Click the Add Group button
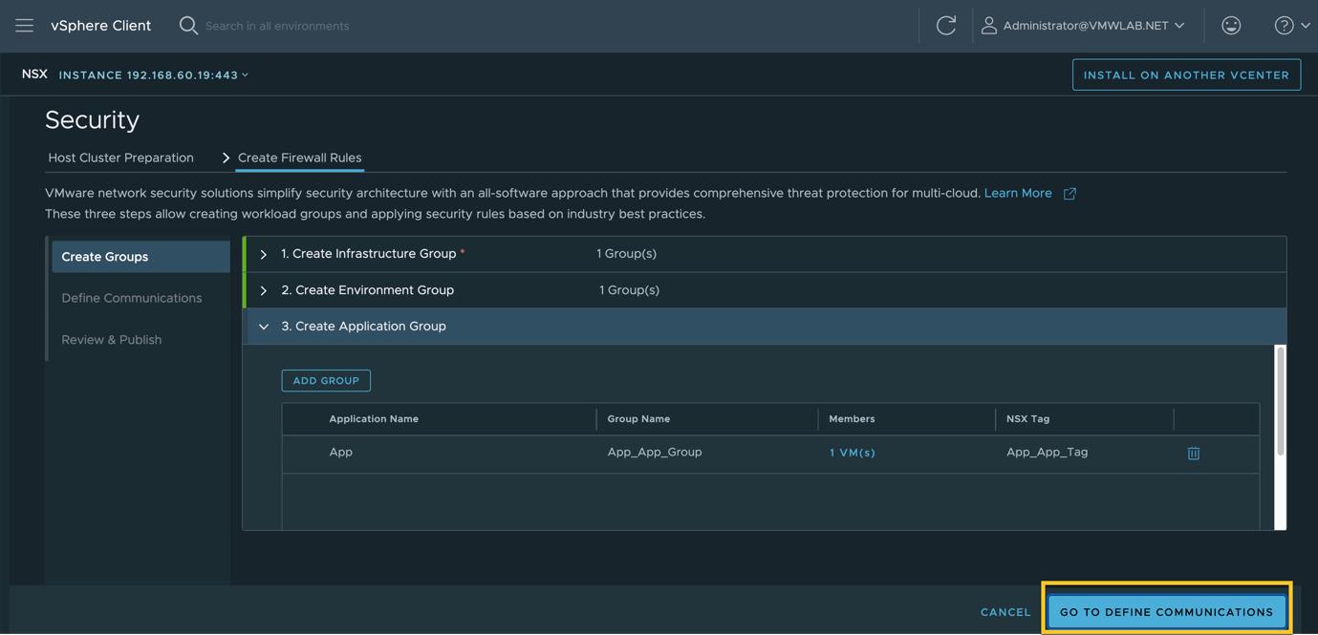Viewport: 1318px width, 635px height. [326, 380]
